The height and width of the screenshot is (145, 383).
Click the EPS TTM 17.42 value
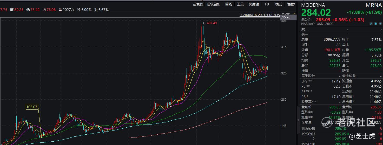[x=336, y=81]
